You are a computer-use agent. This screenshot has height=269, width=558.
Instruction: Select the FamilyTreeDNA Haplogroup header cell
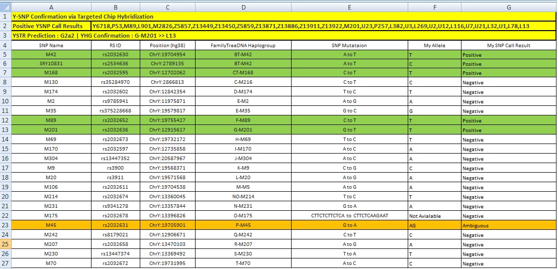243,45
